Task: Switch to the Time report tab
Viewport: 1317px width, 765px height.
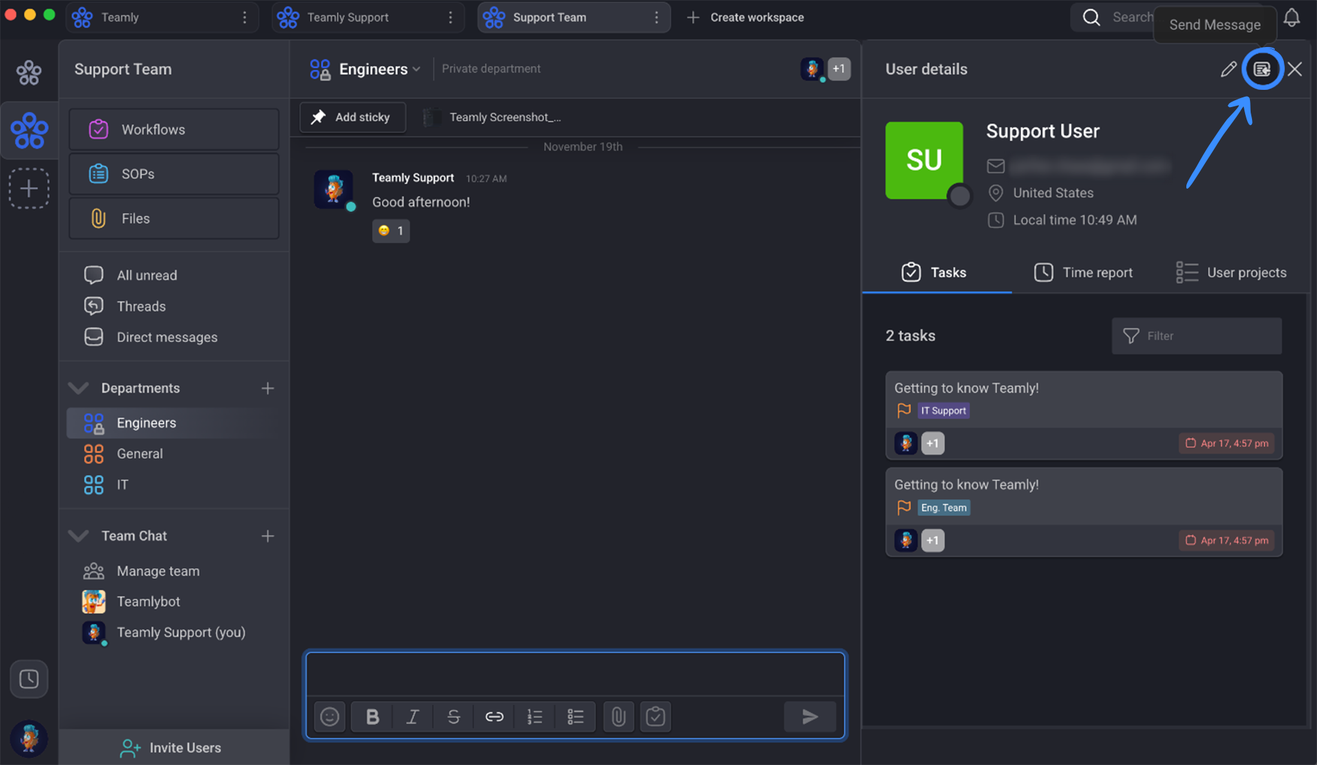Action: [x=1083, y=272]
